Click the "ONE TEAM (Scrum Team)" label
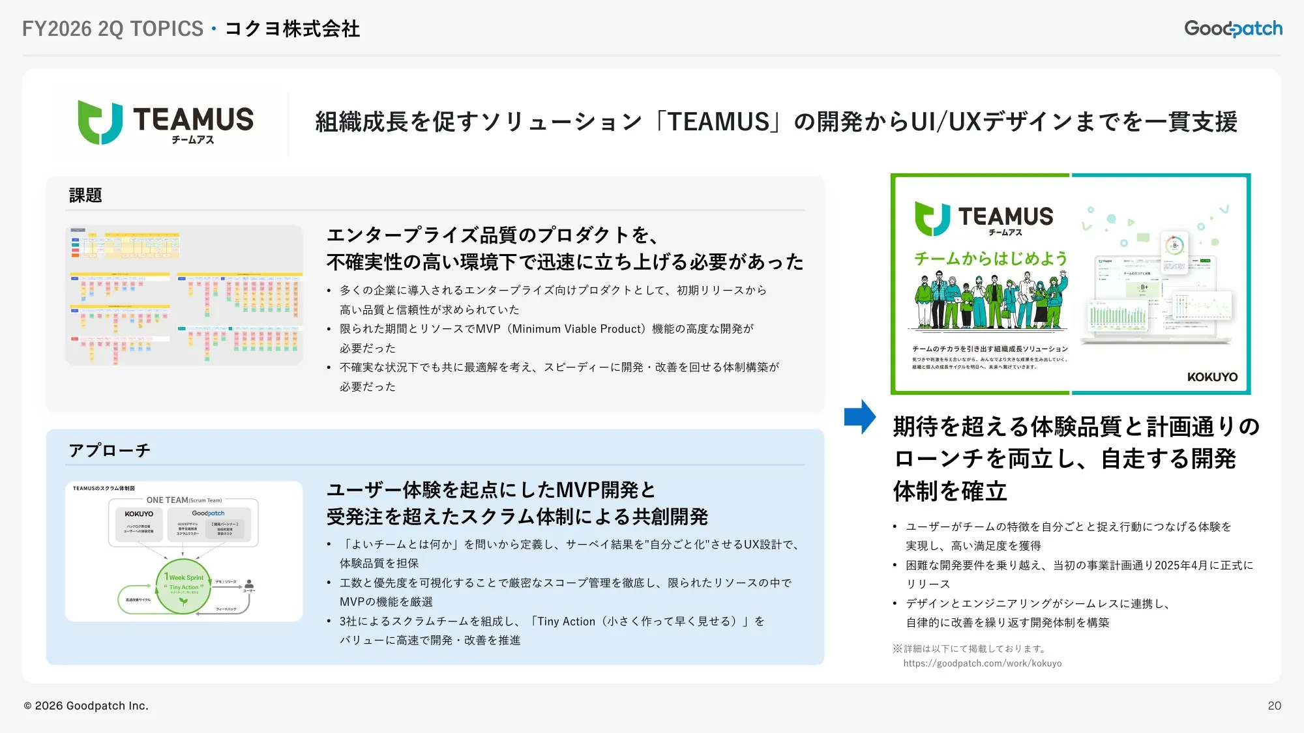Screen dimensions: 1304x733 click(184, 500)
